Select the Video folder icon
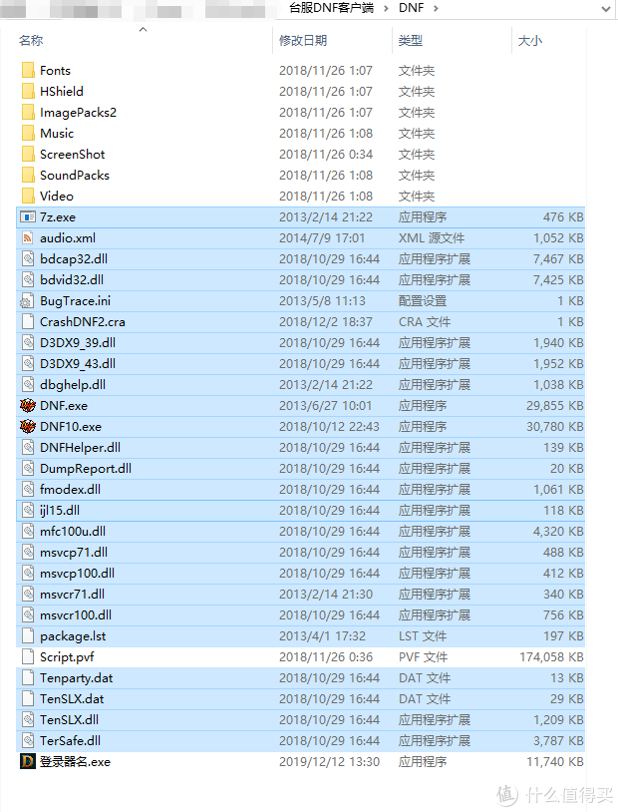Viewport: 618px width, 812px height. [x=28, y=197]
